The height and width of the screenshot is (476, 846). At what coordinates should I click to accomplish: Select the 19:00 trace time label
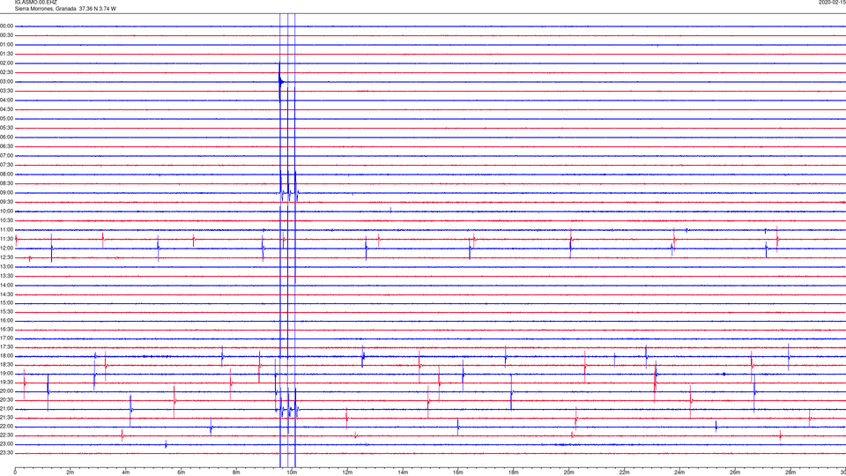[6, 374]
